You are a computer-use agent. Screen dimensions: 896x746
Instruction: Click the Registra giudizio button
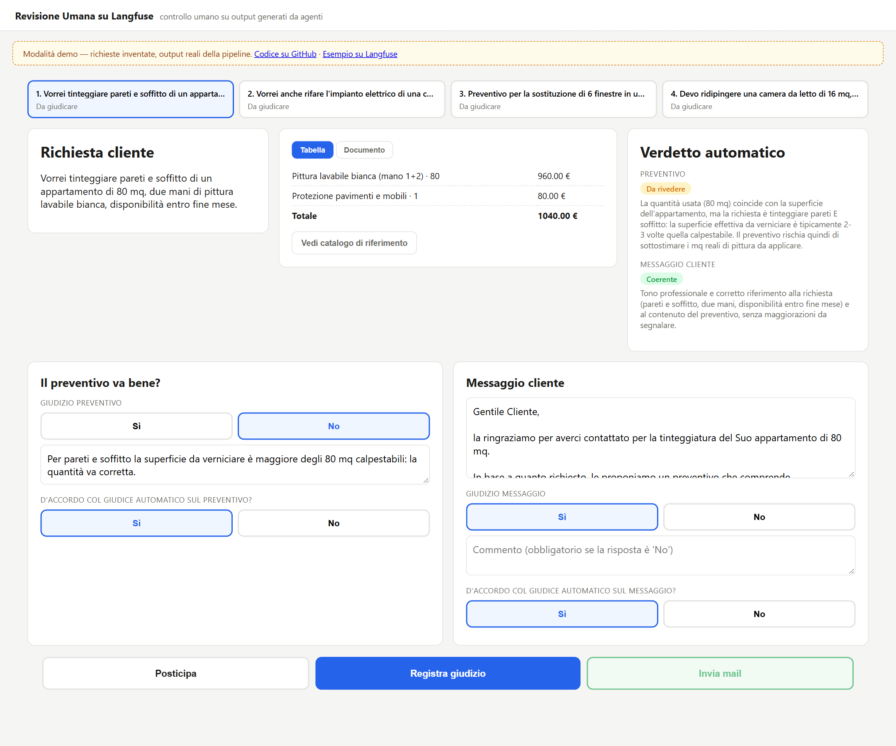point(448,673)
